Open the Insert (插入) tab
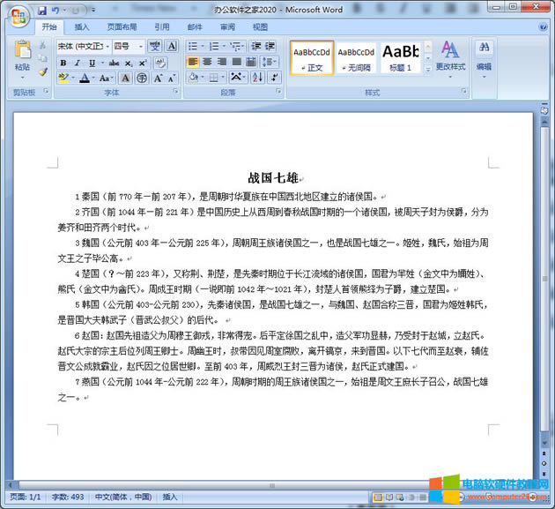The image size is (555, 509). coord(82,27)
